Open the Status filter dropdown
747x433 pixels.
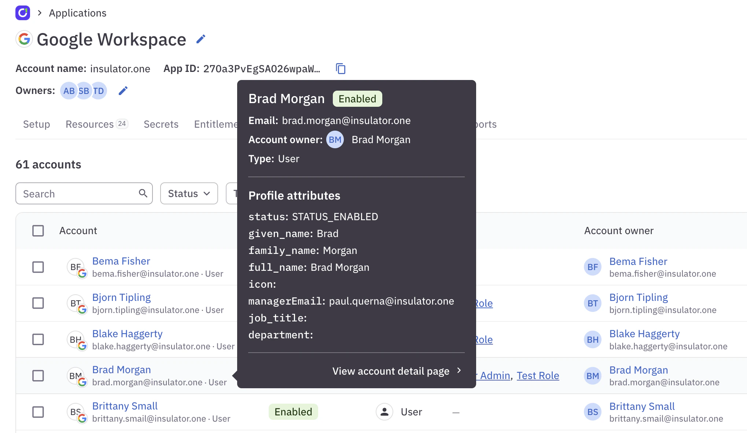click(x=189, y=193)
